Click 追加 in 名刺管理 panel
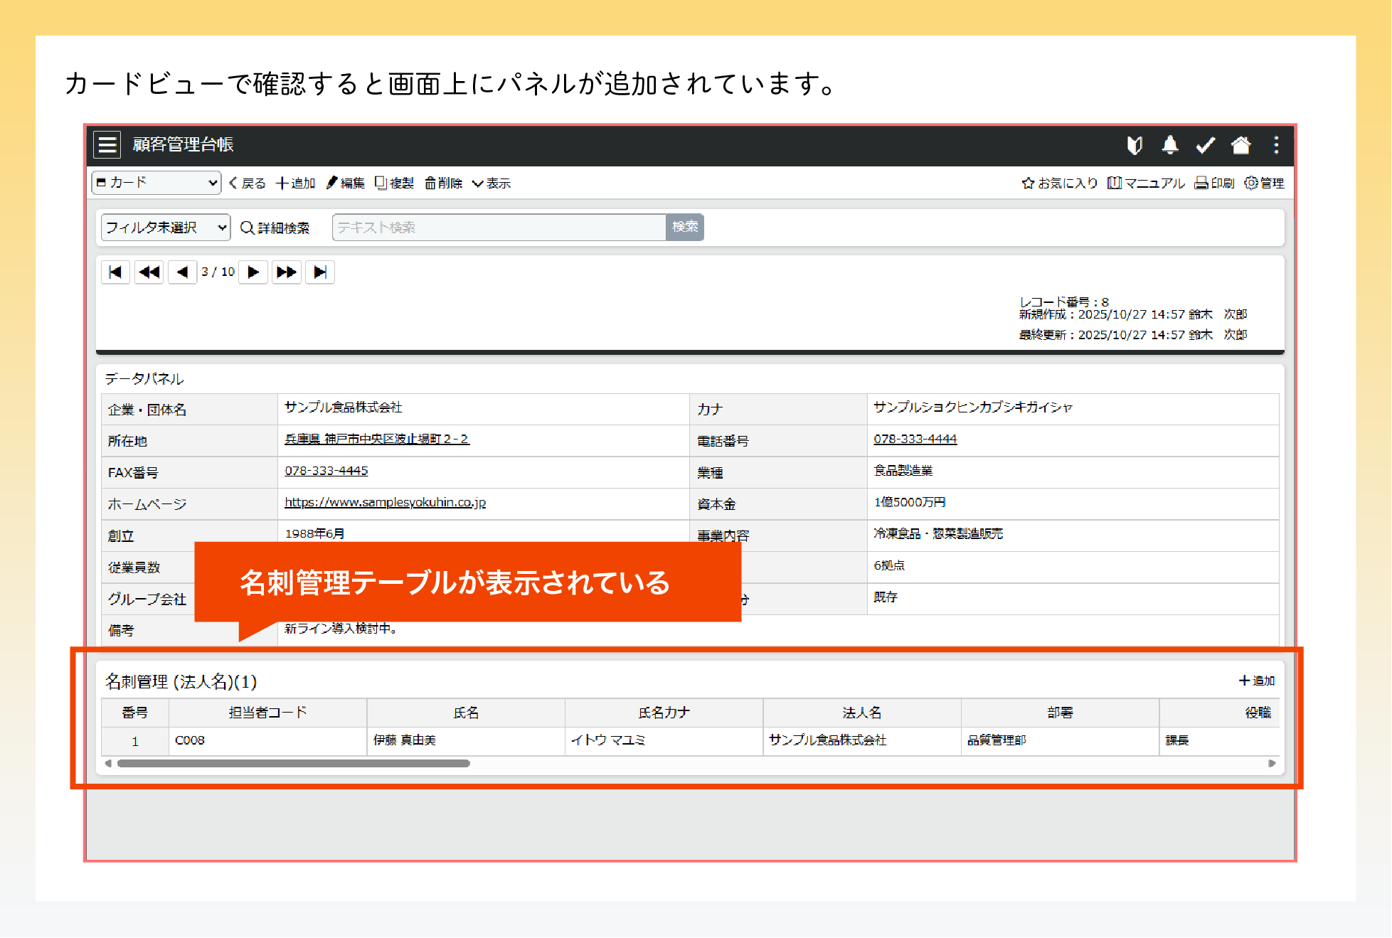1392x938 pixels. (x=1257, y=681)
